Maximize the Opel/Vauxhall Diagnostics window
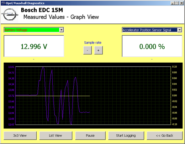 click(177, 3)
